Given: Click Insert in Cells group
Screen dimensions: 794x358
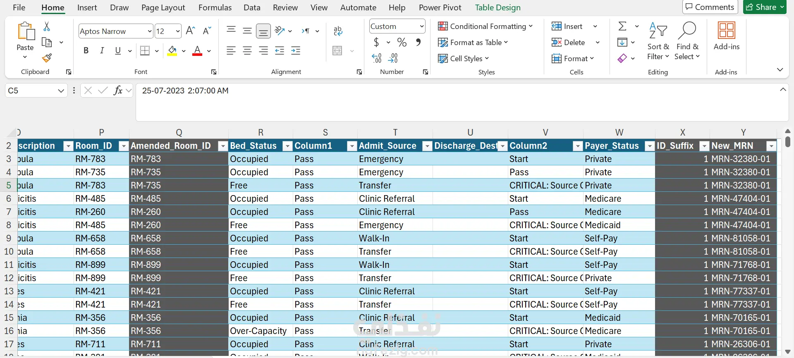Looking at the screenshot, I should coord(567,26).
